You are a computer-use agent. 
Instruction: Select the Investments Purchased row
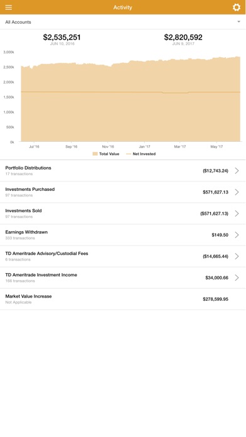123,192
